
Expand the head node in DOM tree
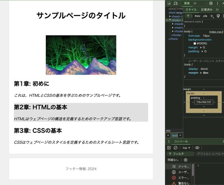(170, 17)
